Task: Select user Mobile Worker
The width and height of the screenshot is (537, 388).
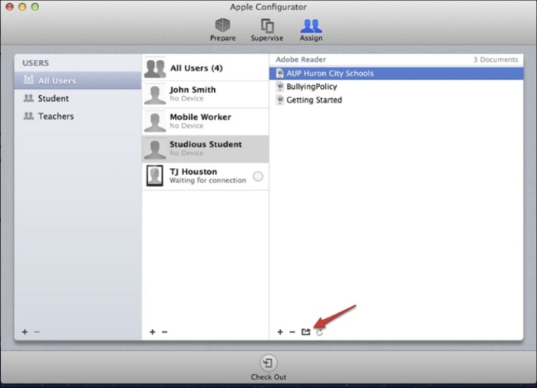Action: pos(206,122)
